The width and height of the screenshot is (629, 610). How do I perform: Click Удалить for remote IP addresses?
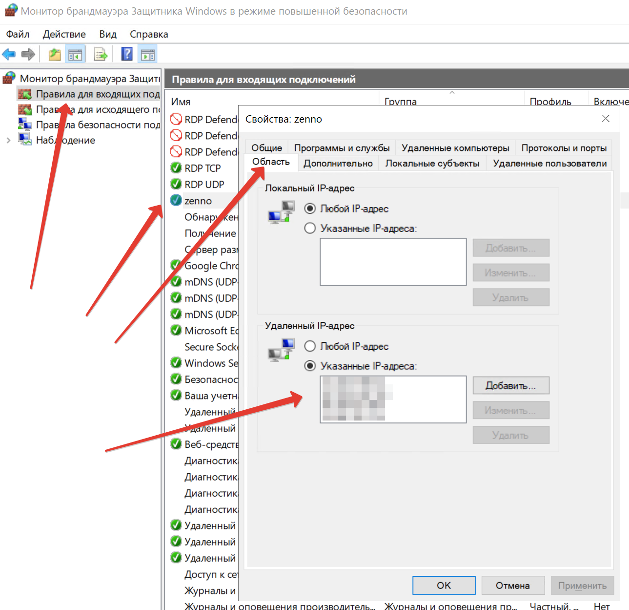click(x=511, y=435)
